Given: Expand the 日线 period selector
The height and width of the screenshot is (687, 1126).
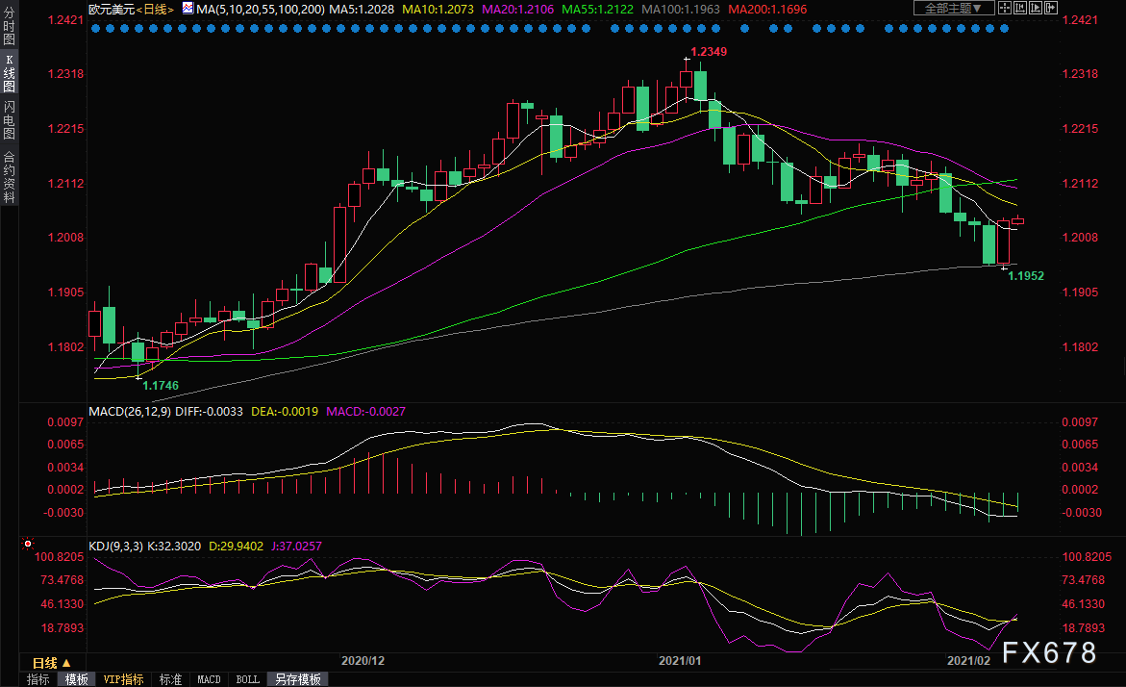Looking at the screenshot, I should coord(51,663).
